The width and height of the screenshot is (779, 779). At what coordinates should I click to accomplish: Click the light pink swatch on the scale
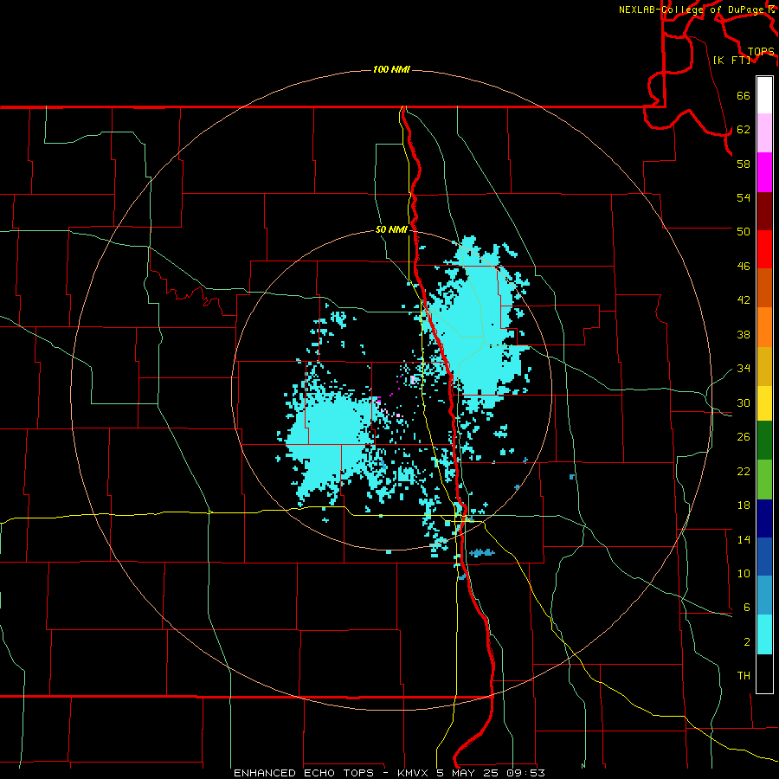click(x=764, y=133)
